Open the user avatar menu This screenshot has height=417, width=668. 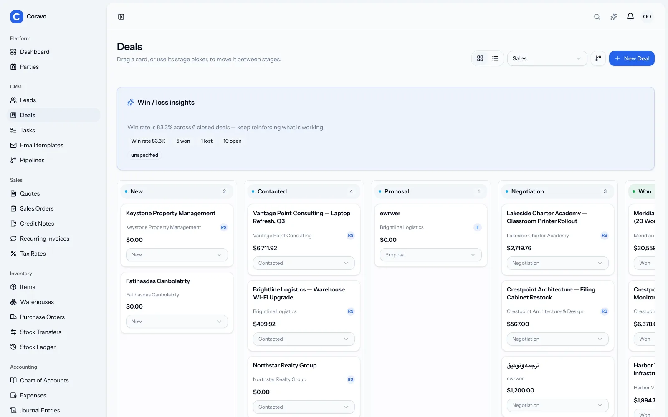pyautogui.click(x=647, y=17)
